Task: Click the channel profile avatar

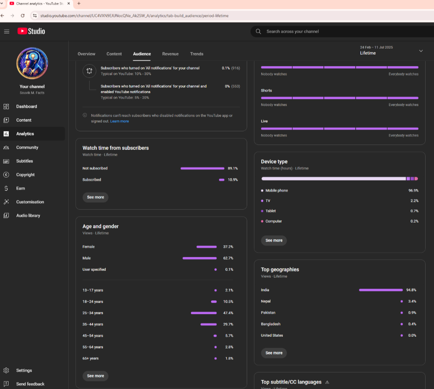Action: [x=32, y=63]
